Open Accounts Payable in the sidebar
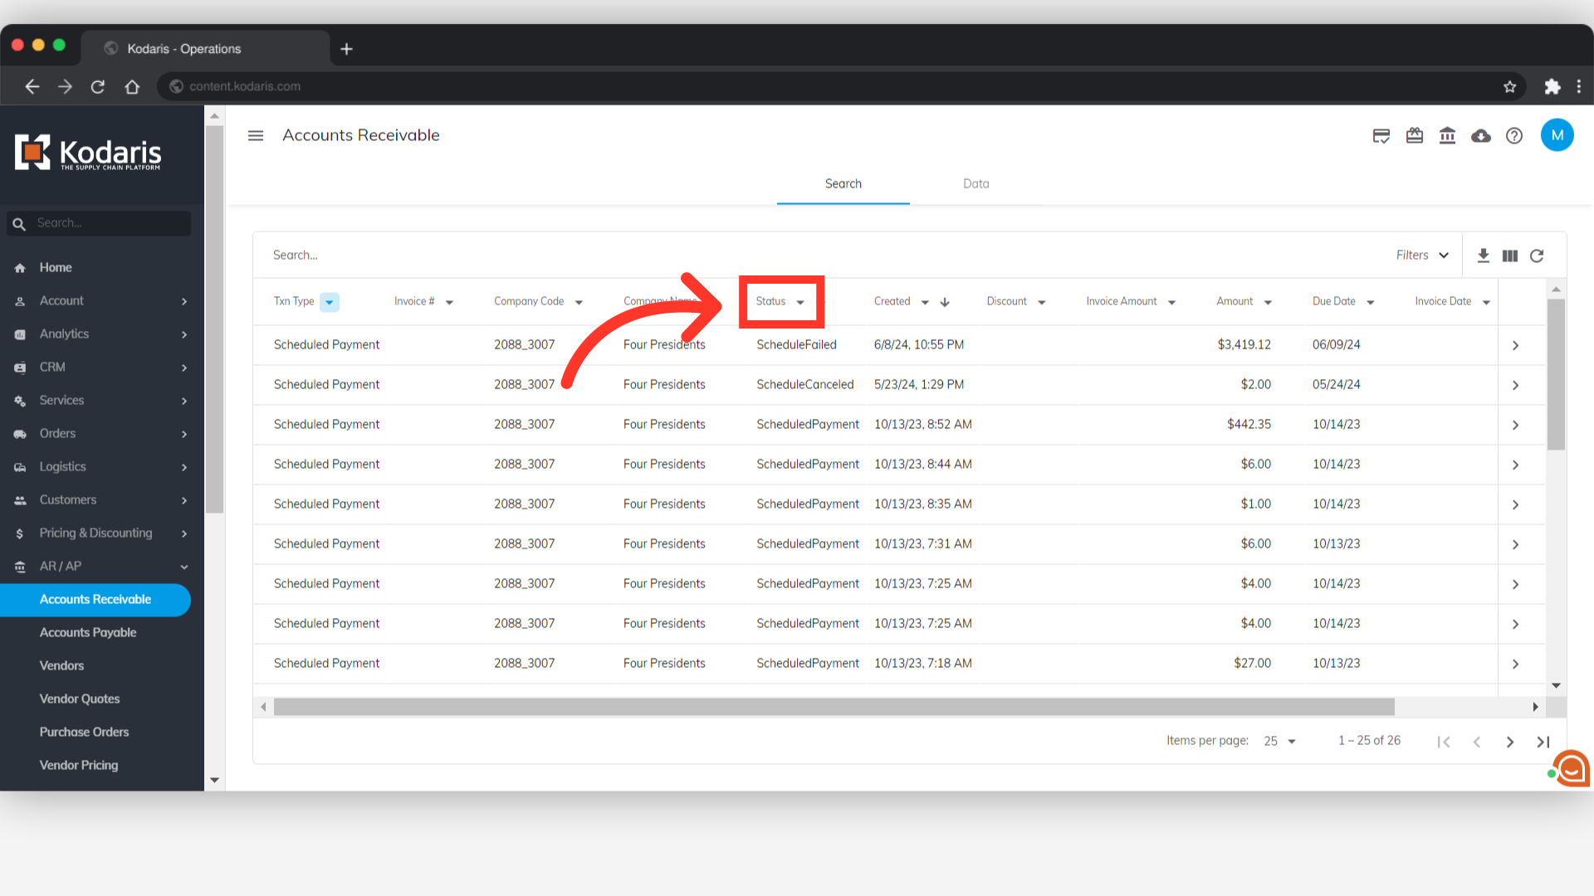The image size is (1594, 896). pyautogui.click(x=88, y=632)
